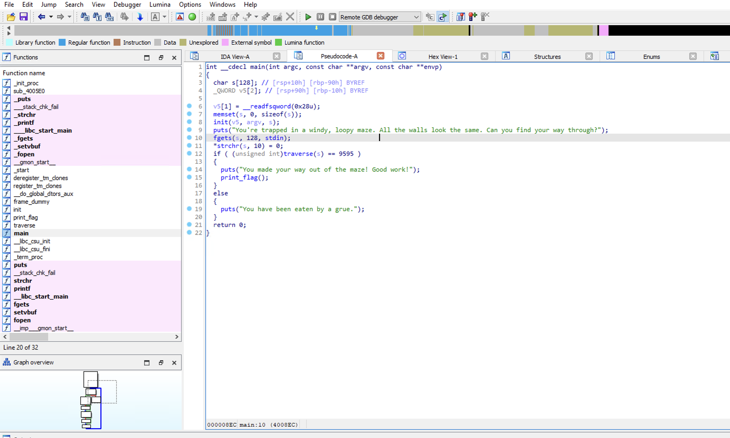Toggle breakpoint dot on line 15

pyautogui.click(x=189, y=177)
